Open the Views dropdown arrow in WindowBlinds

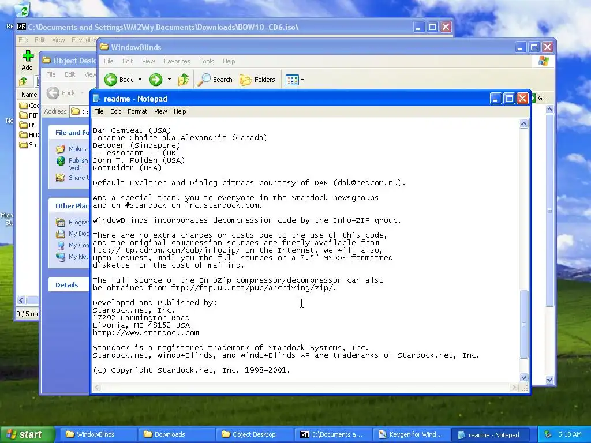tap(302, 80)
